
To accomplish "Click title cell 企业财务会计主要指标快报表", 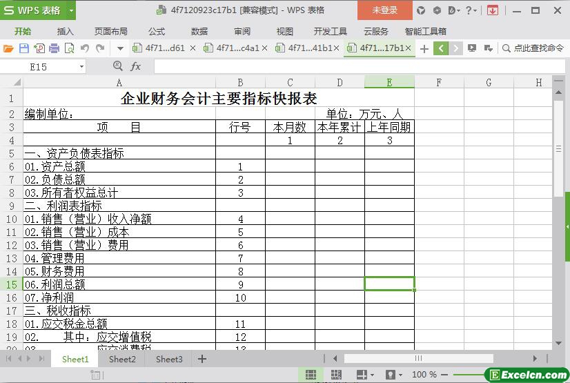I will (219, 98).
